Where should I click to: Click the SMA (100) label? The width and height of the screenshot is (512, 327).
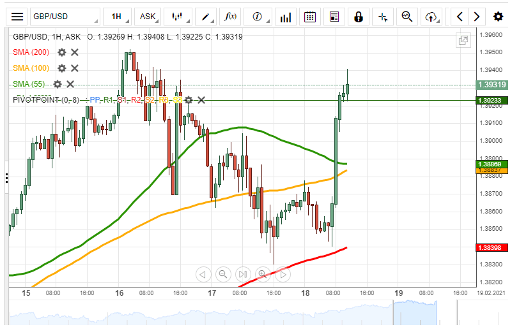pos(31,68)
